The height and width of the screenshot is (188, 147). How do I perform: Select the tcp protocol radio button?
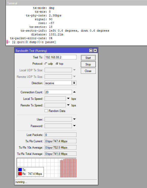point(57,64)
